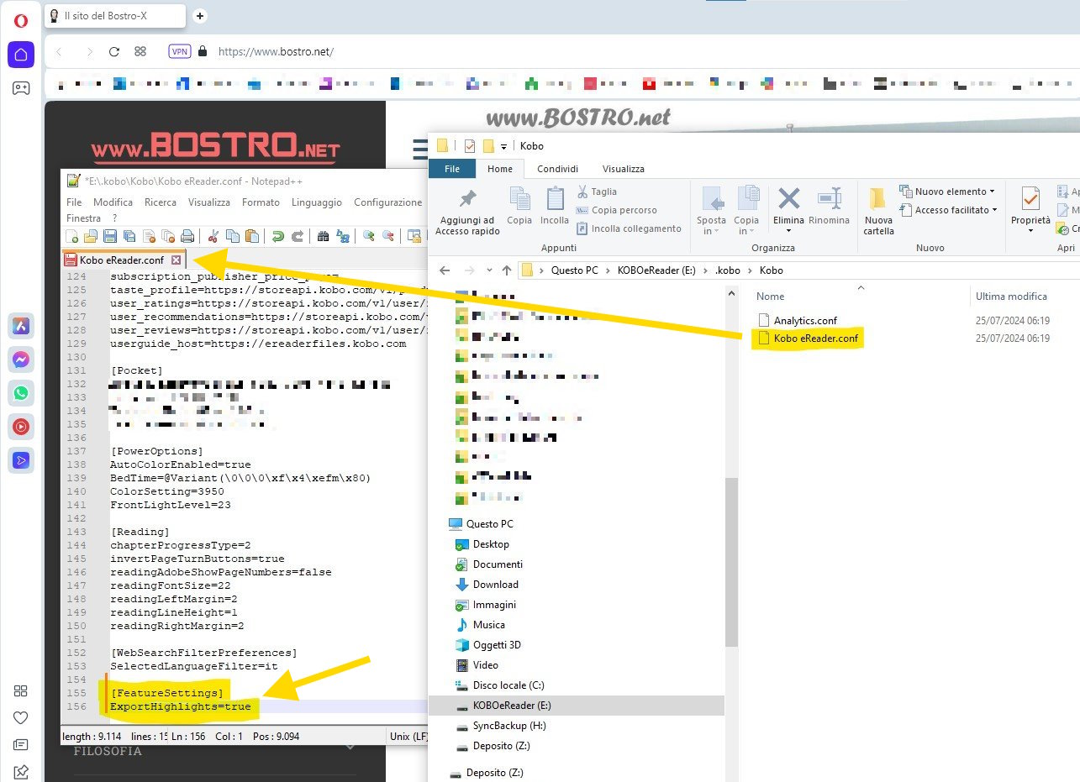Click the Print icon in Notepad++ toolbar
Screen dimensions: 1080x782
pos(187,236)
